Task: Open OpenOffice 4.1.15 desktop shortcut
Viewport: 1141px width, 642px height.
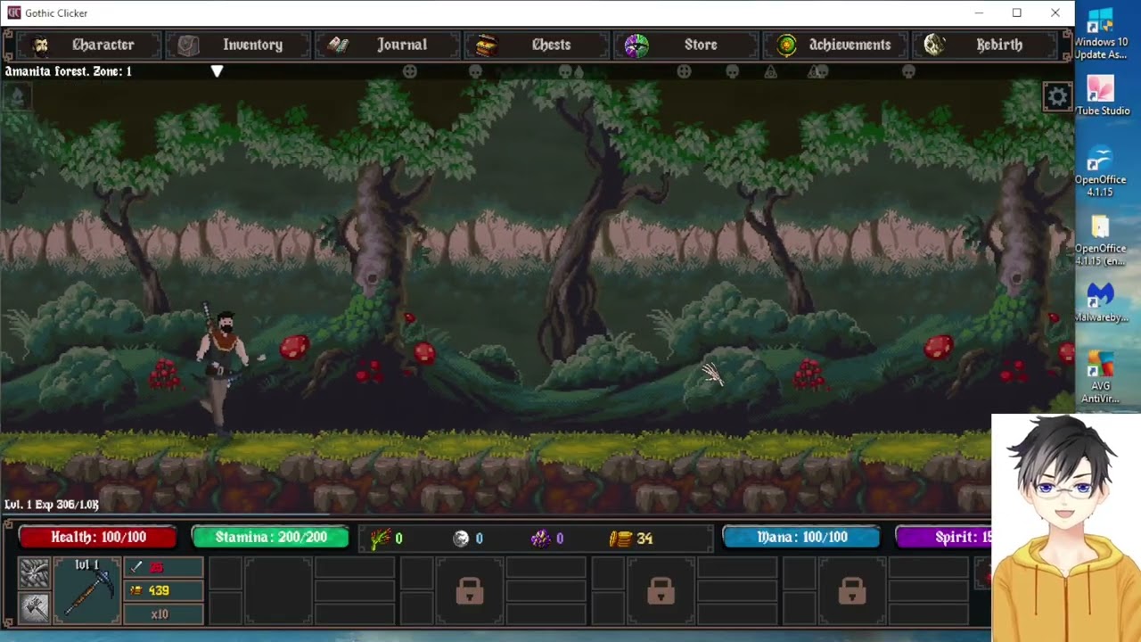Action: coord(1100,170)
